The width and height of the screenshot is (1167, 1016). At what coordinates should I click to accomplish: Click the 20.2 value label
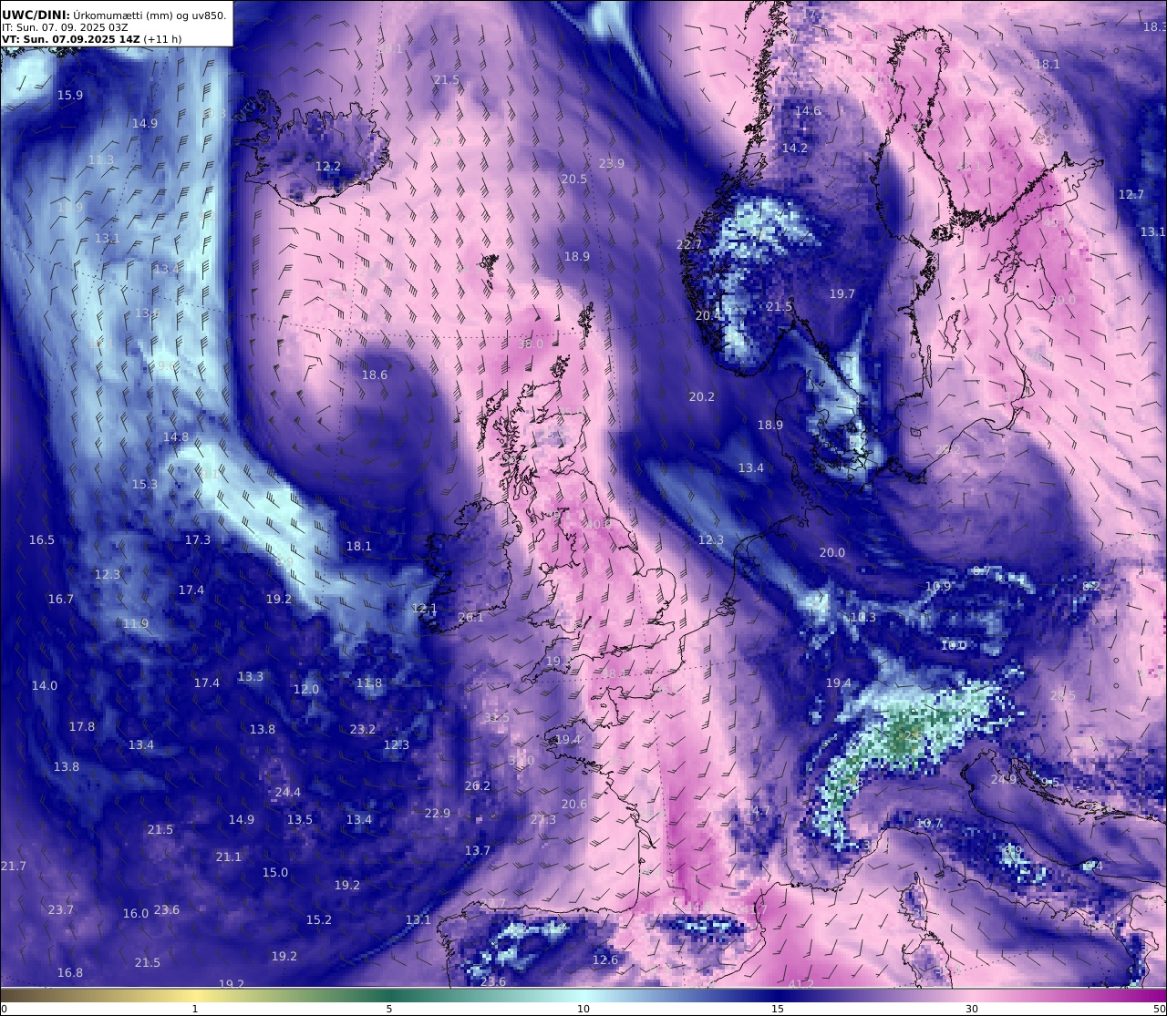702,396
